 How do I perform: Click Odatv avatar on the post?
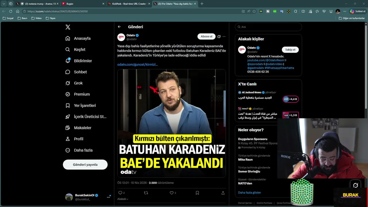coord(121,37)
